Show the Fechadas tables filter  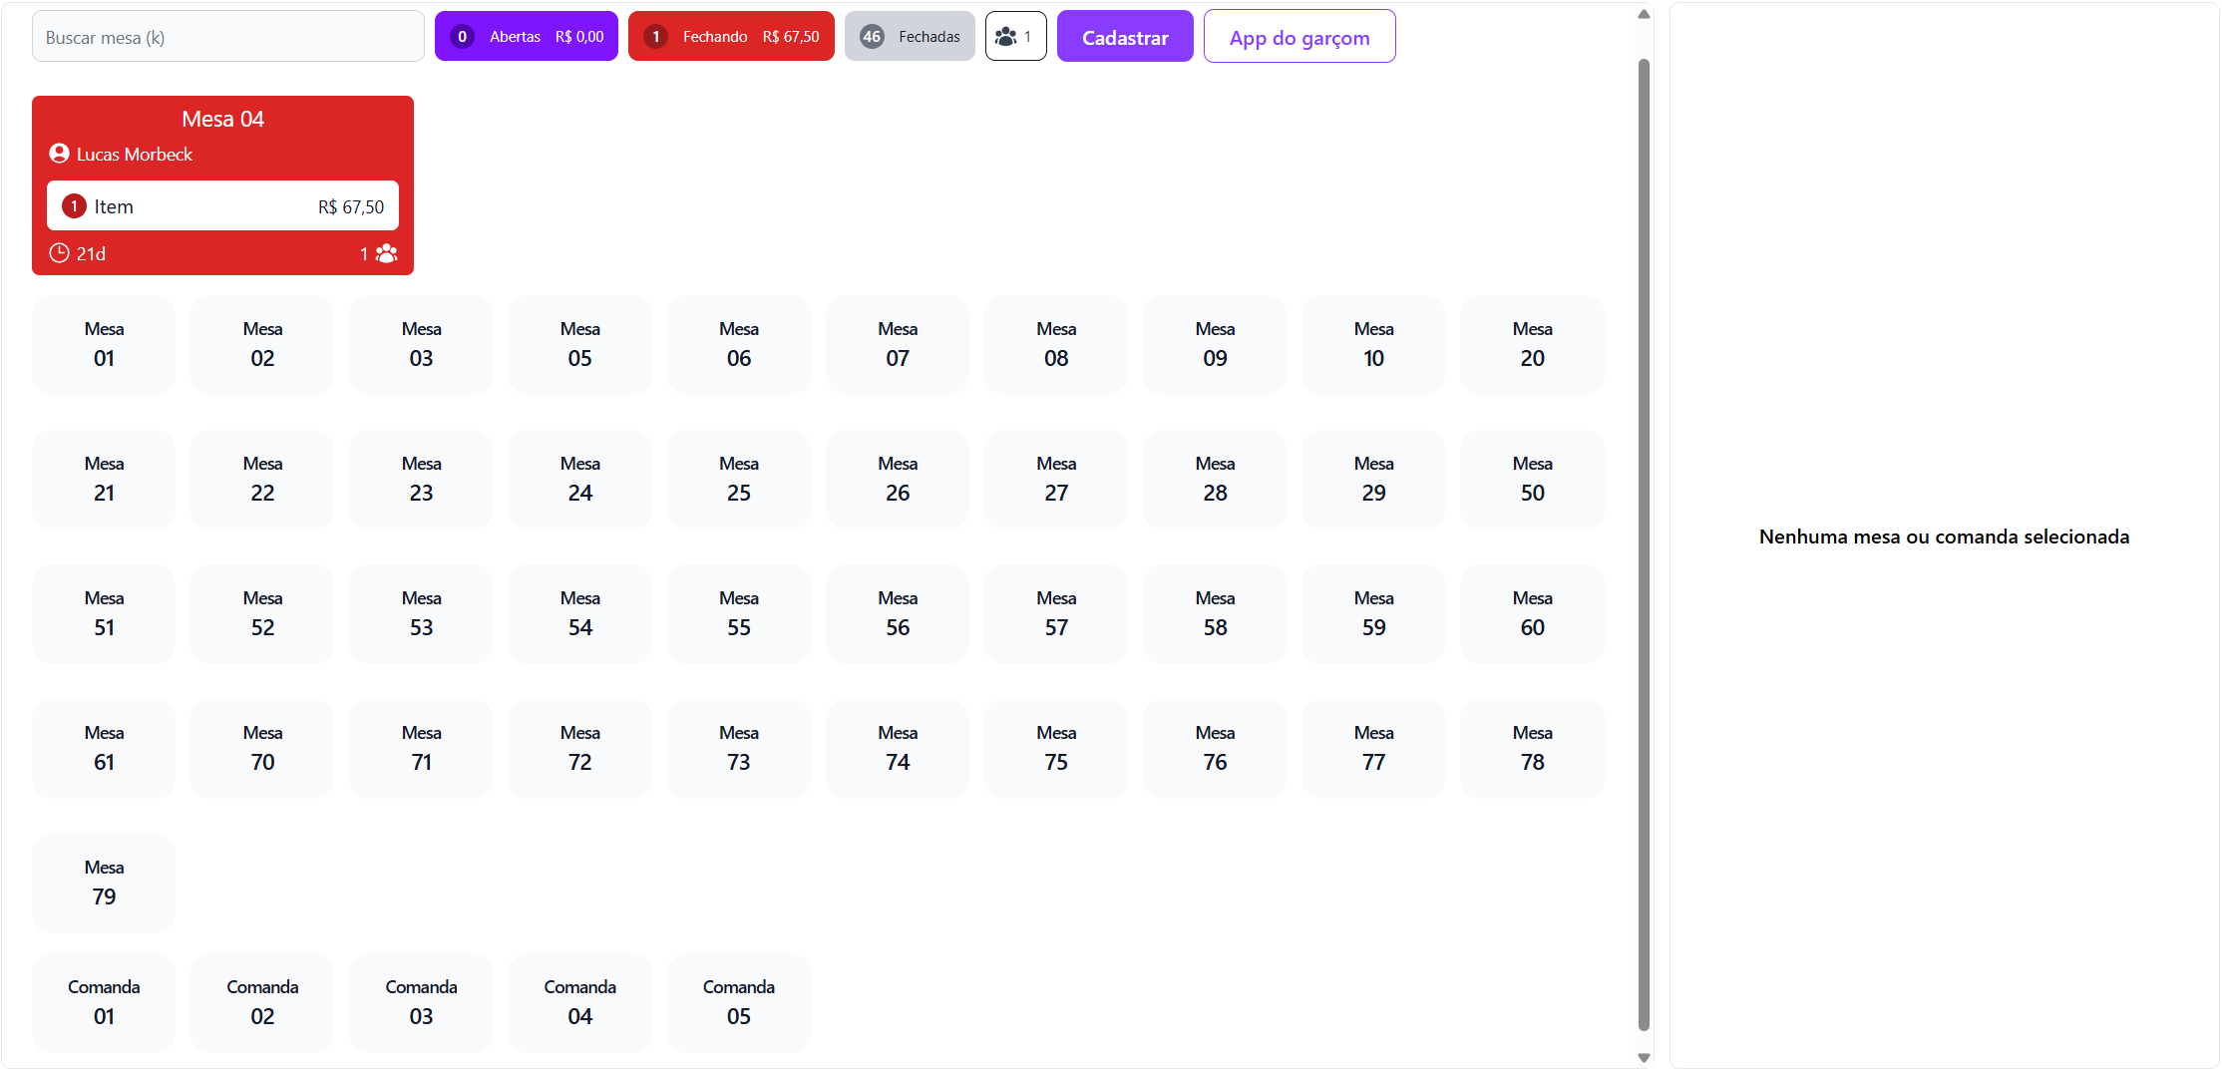[x=910, y=37]
